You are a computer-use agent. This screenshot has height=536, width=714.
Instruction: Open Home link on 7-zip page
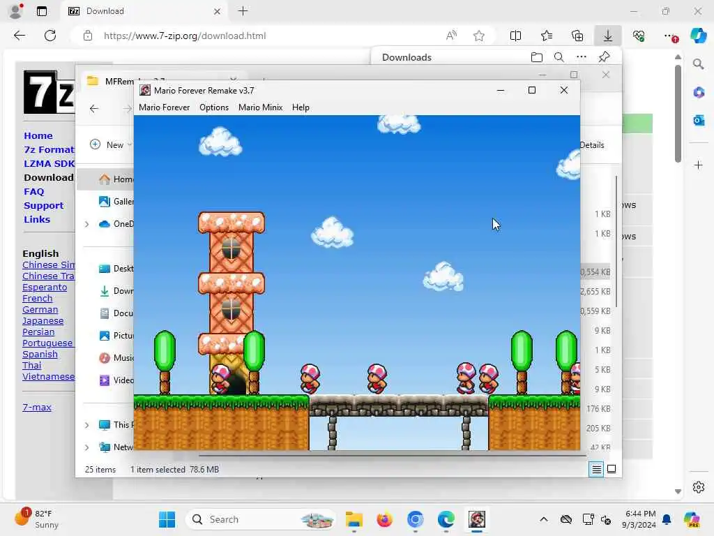[38, 136]
